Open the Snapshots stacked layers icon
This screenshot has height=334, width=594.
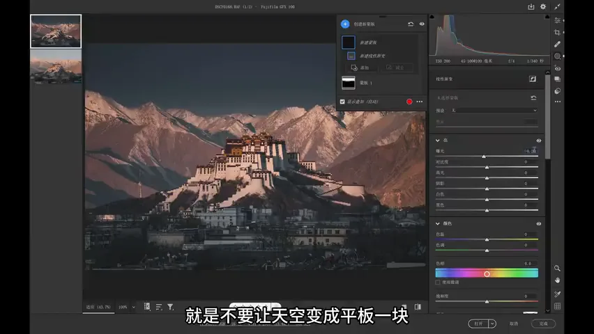557,79
